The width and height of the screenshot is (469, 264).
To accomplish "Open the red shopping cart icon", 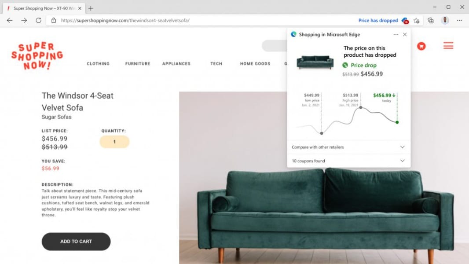I will click(x=421, y=46).
